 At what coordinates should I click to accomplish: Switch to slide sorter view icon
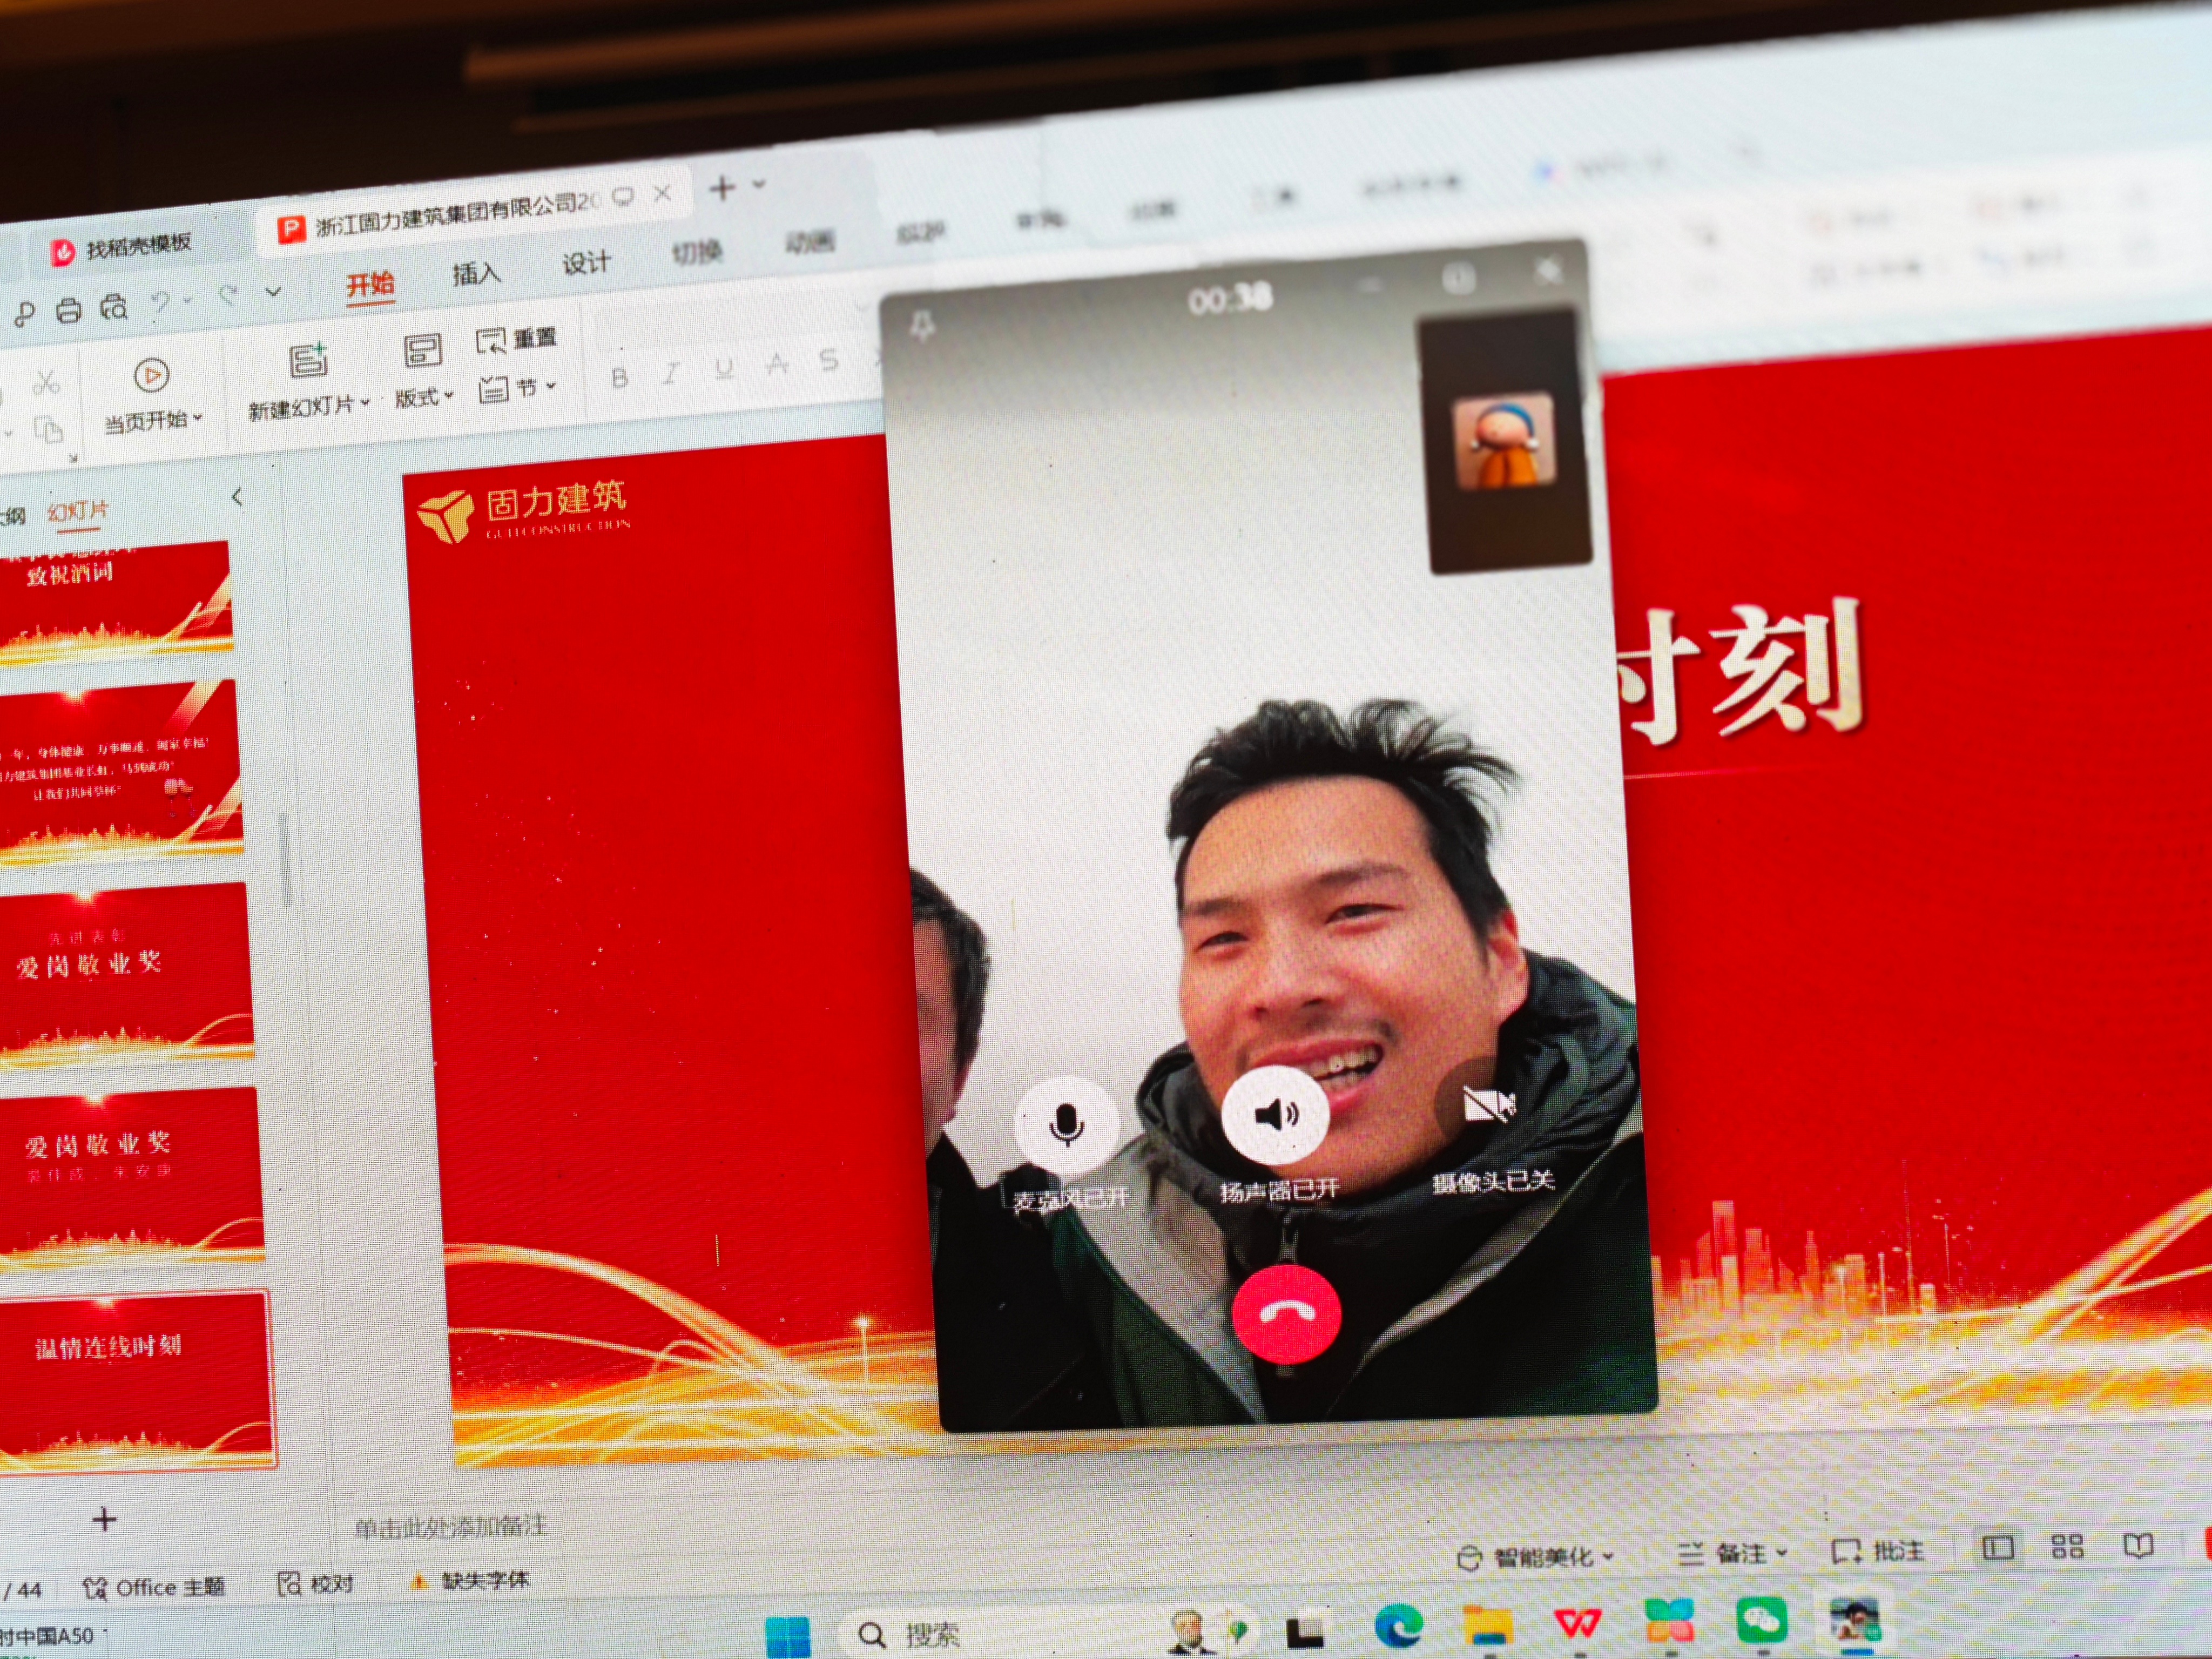coord(2067,1547)
